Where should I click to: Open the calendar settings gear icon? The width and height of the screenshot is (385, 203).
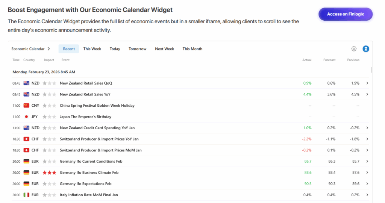354,49
